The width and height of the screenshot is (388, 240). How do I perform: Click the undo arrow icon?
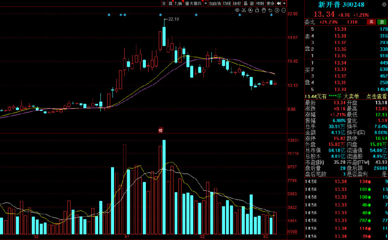point(270,10)
